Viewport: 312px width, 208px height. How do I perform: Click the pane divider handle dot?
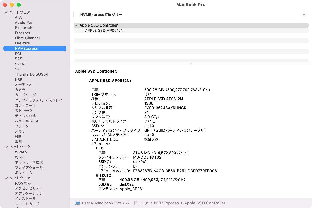click(191, 63)
